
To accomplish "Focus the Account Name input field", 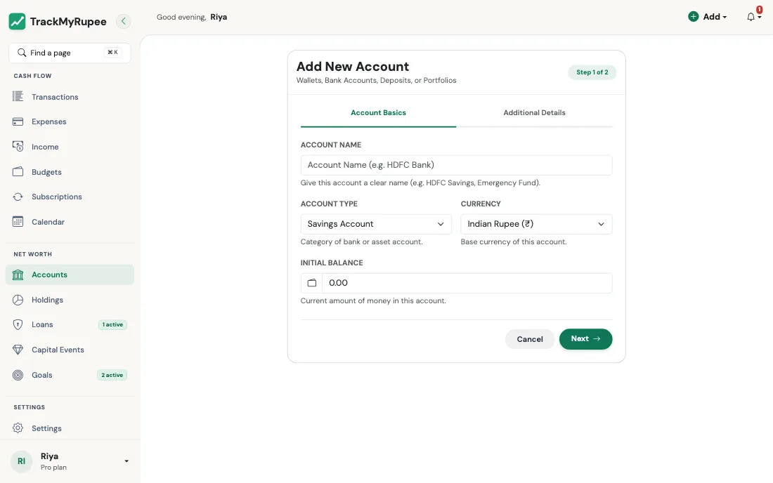I will pos(457,165).
